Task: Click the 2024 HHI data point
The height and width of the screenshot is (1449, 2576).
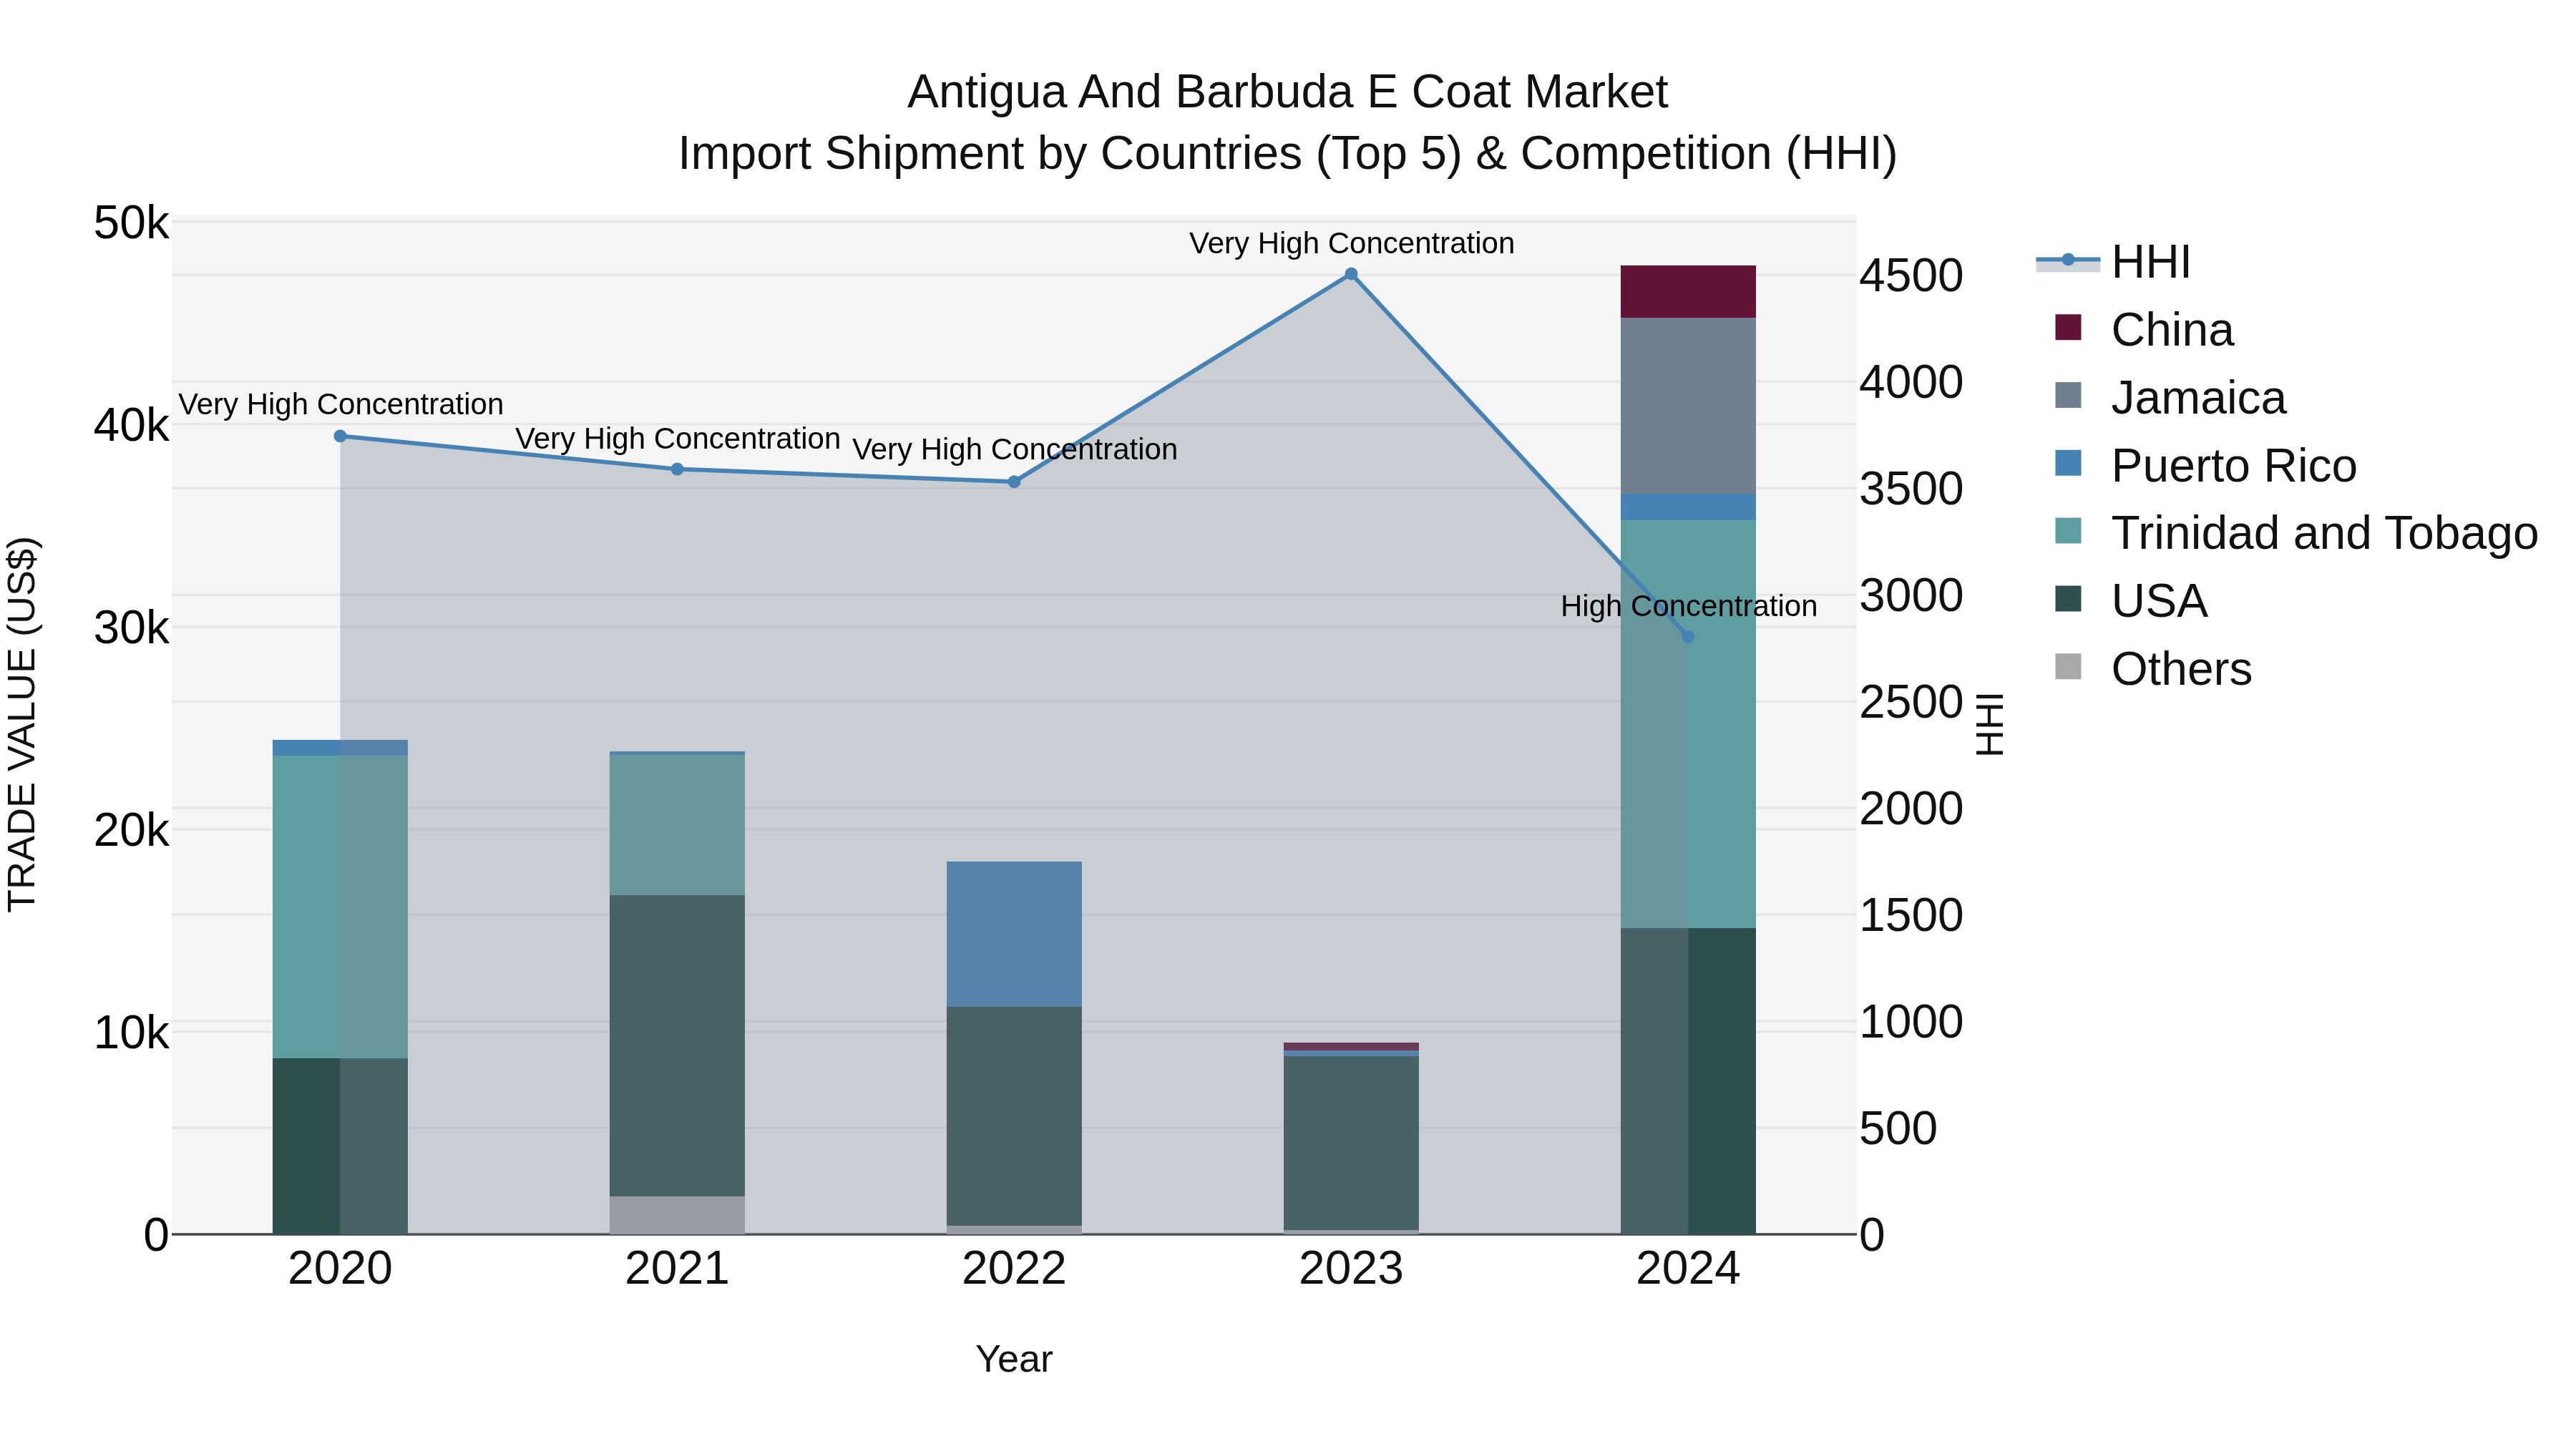Action: click(x=1688, y=637)
